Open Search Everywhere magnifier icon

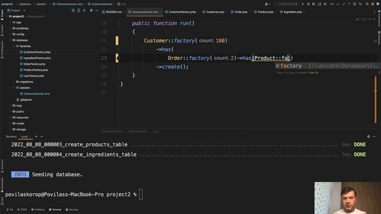[x=367, y=4]
